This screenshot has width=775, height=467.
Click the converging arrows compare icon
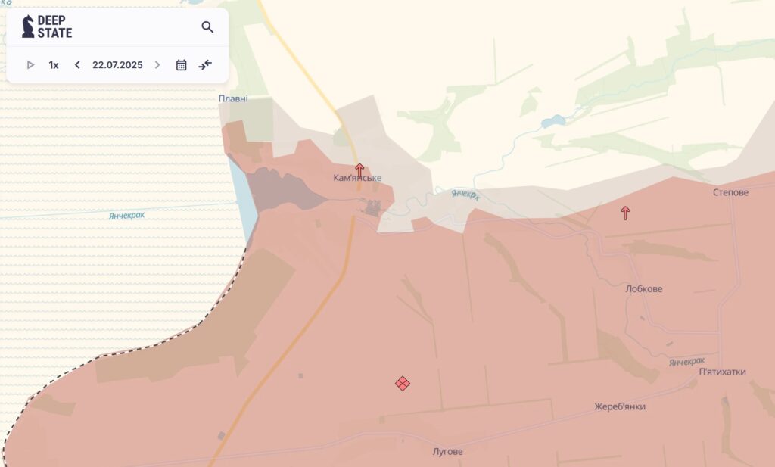click(x=205, y=65)
